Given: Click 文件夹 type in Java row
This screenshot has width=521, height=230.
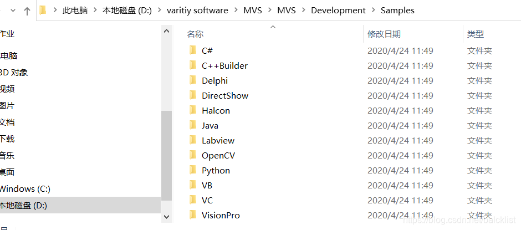Looking at the screenshot, I should 479,125.
